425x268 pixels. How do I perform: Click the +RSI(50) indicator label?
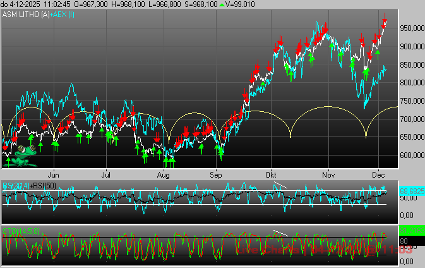click(43, 186)
